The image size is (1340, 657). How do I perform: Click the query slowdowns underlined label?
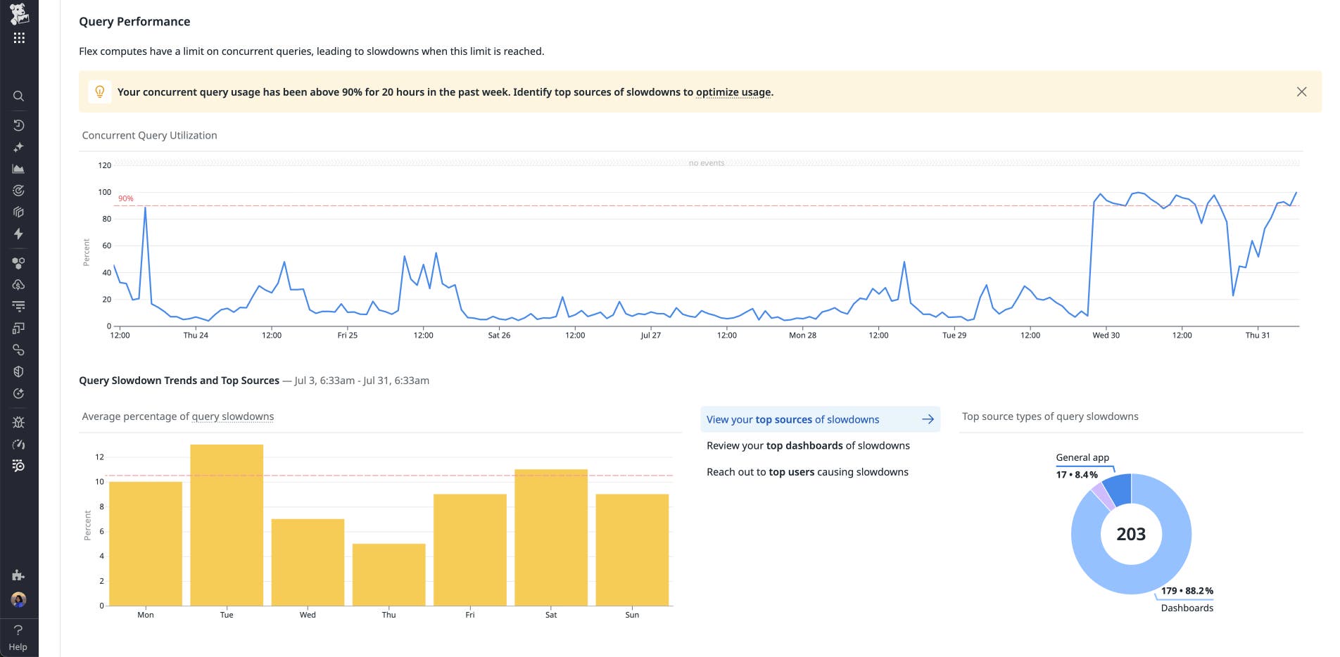(x=231, y=416)
